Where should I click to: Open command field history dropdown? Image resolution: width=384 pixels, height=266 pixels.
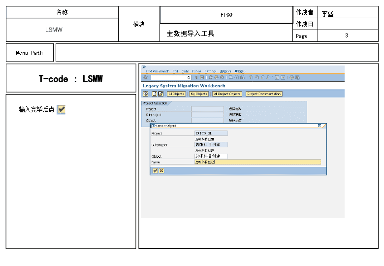pyautogui.click(x=189, y=77)
